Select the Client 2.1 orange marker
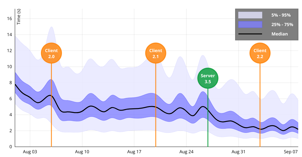Screen dimensions: 302x157 pyautogui.click(x=156, y=53)
